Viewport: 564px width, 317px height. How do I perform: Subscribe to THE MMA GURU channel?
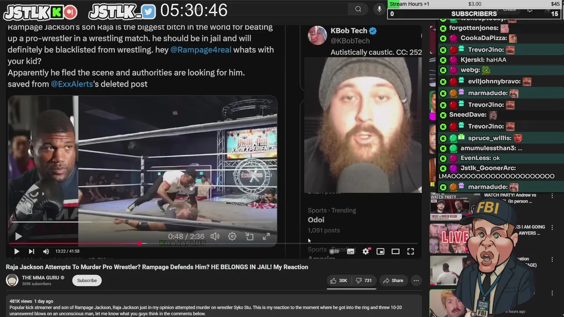click(x=87, y=280)
